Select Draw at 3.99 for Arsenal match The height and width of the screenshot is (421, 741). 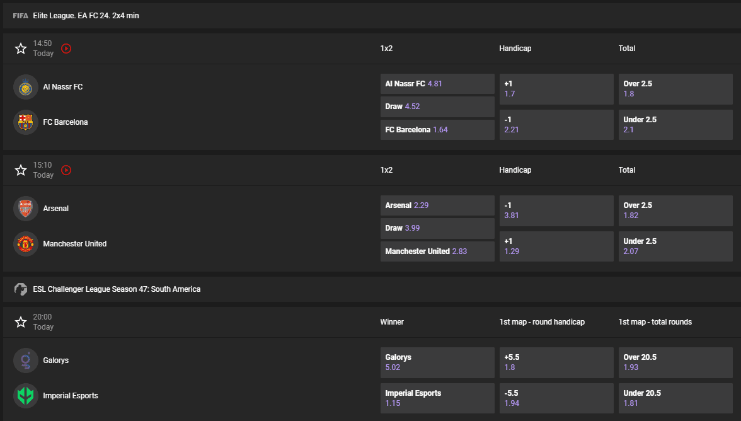click(437, 228)
